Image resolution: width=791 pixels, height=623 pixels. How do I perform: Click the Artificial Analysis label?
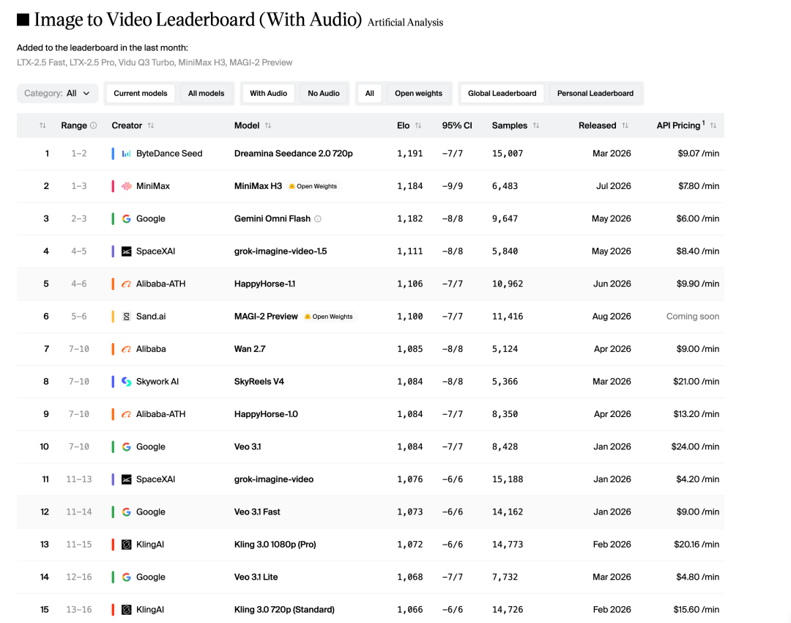[x=405, y=22]
